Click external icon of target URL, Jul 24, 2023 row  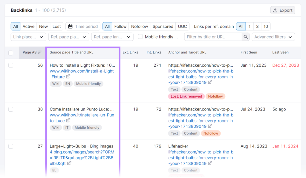point(210,126)
